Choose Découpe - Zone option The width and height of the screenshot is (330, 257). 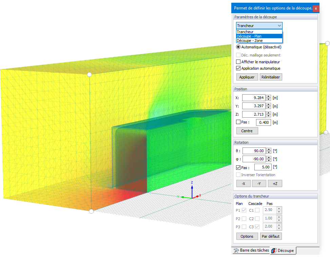click(259, 41)
